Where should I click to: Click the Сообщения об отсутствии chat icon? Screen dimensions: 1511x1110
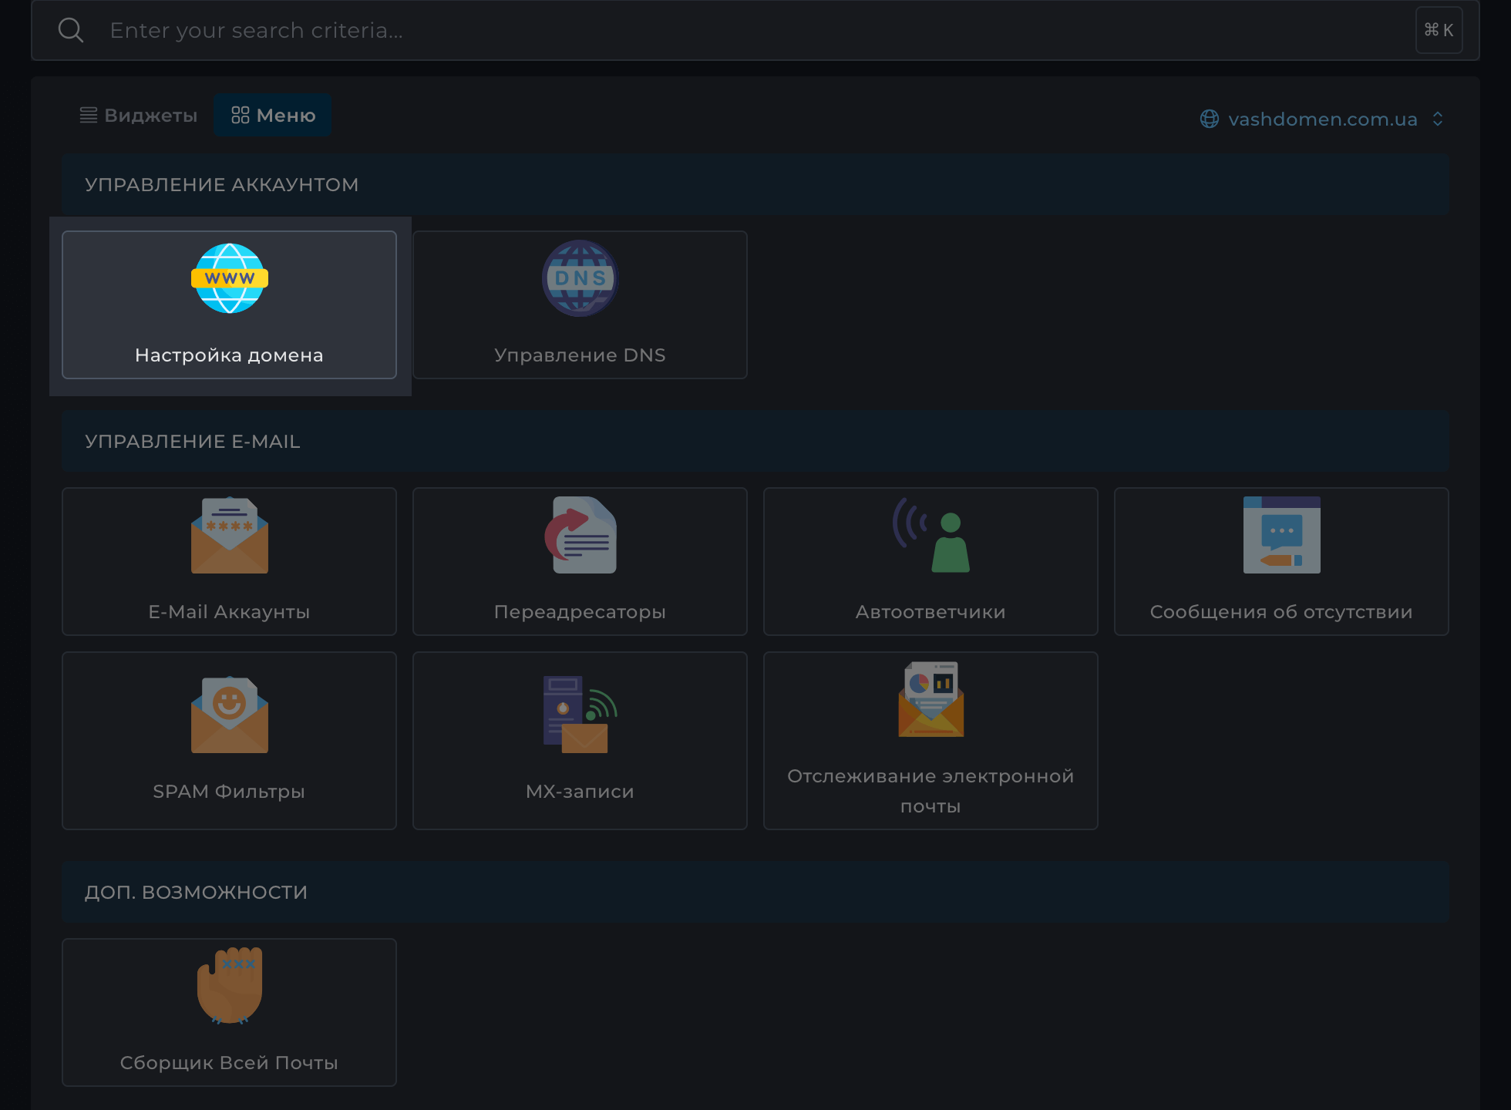click(1282, 535)
